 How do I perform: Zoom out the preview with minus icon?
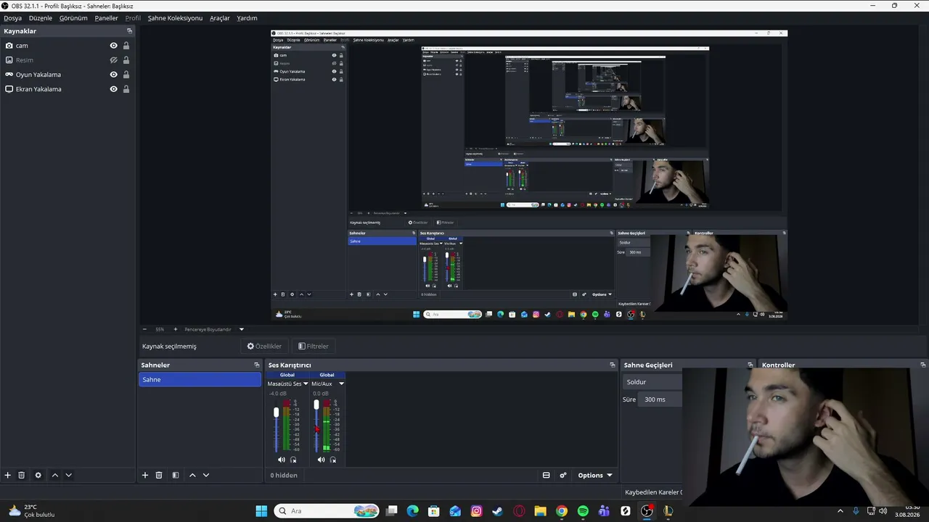click(144, 329)
